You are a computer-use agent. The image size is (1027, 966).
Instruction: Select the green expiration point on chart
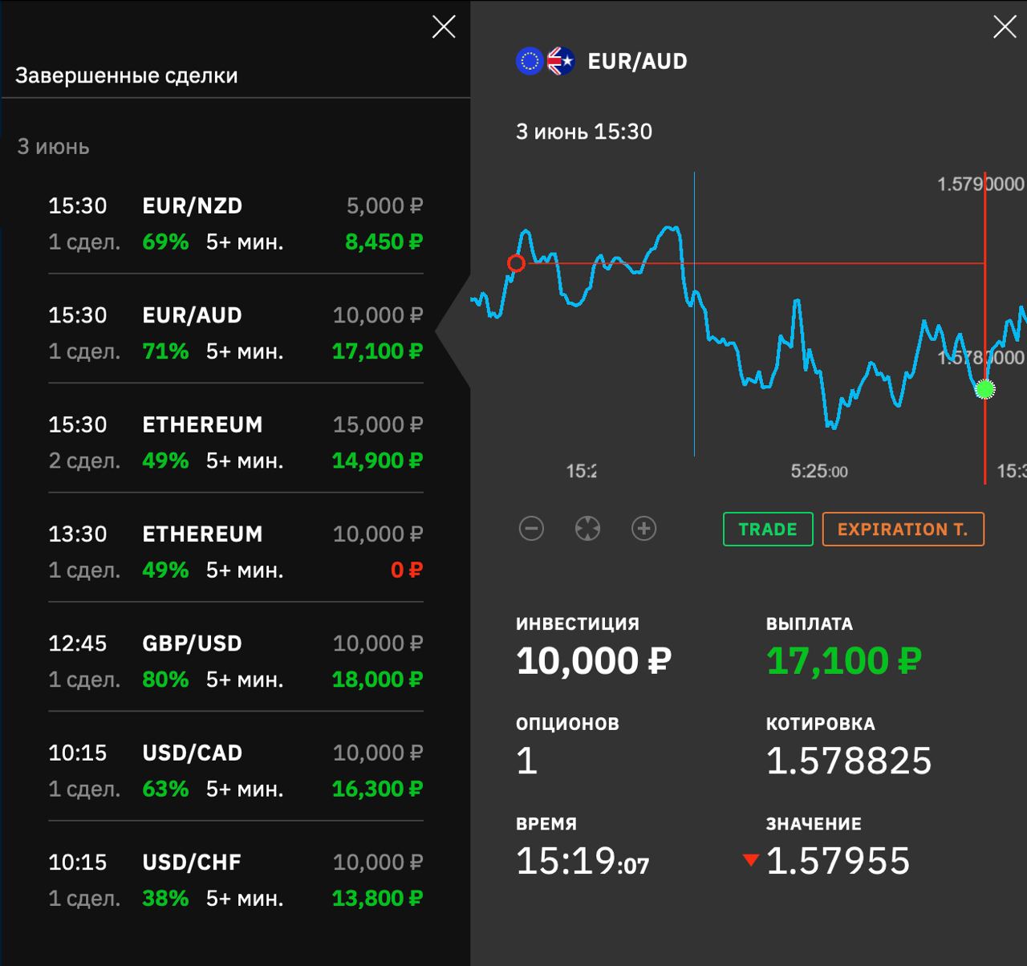tap(984, 389)
